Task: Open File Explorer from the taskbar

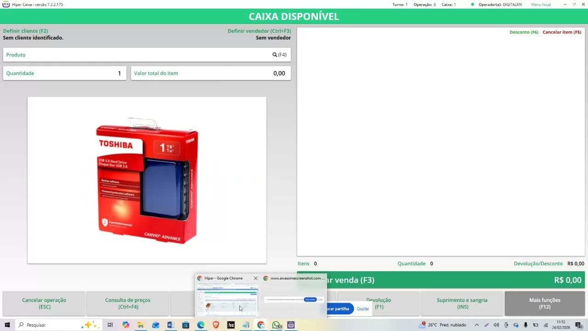Action: (141, 325)
